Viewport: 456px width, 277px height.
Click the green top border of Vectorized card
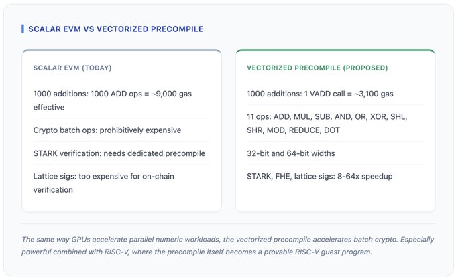click(x=335, y=50)
